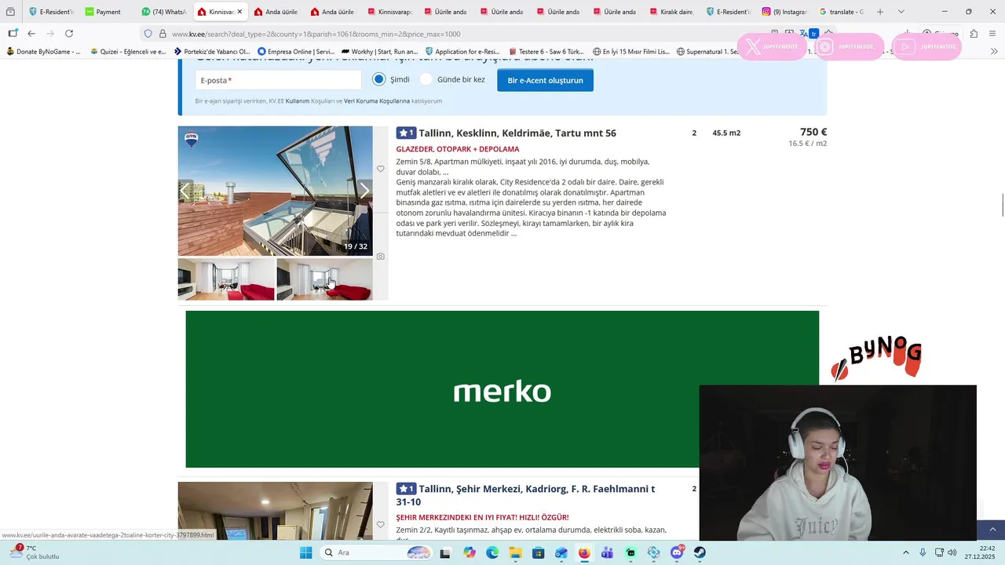The width and height of the screenshot is (1005, 565).
Task: Click Bir e-Acent oluşturun button
Action: pyautogui.click(x=545, y=80)
